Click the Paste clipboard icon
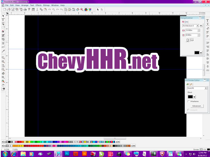 tap(45, 9)
